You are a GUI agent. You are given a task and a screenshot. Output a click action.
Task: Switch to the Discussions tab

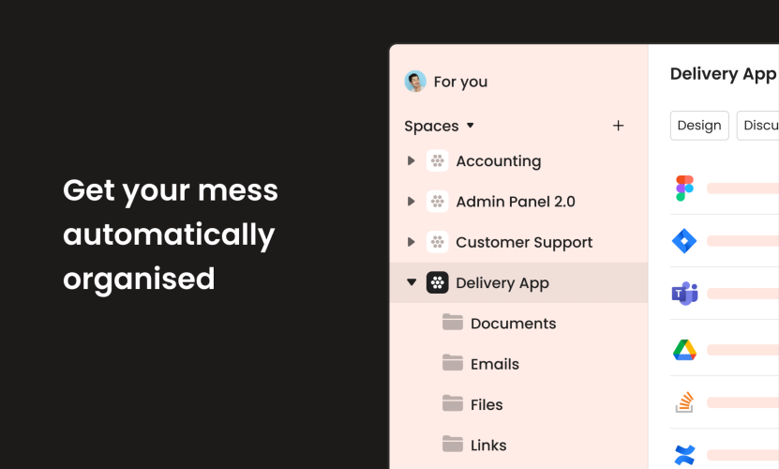759,126
